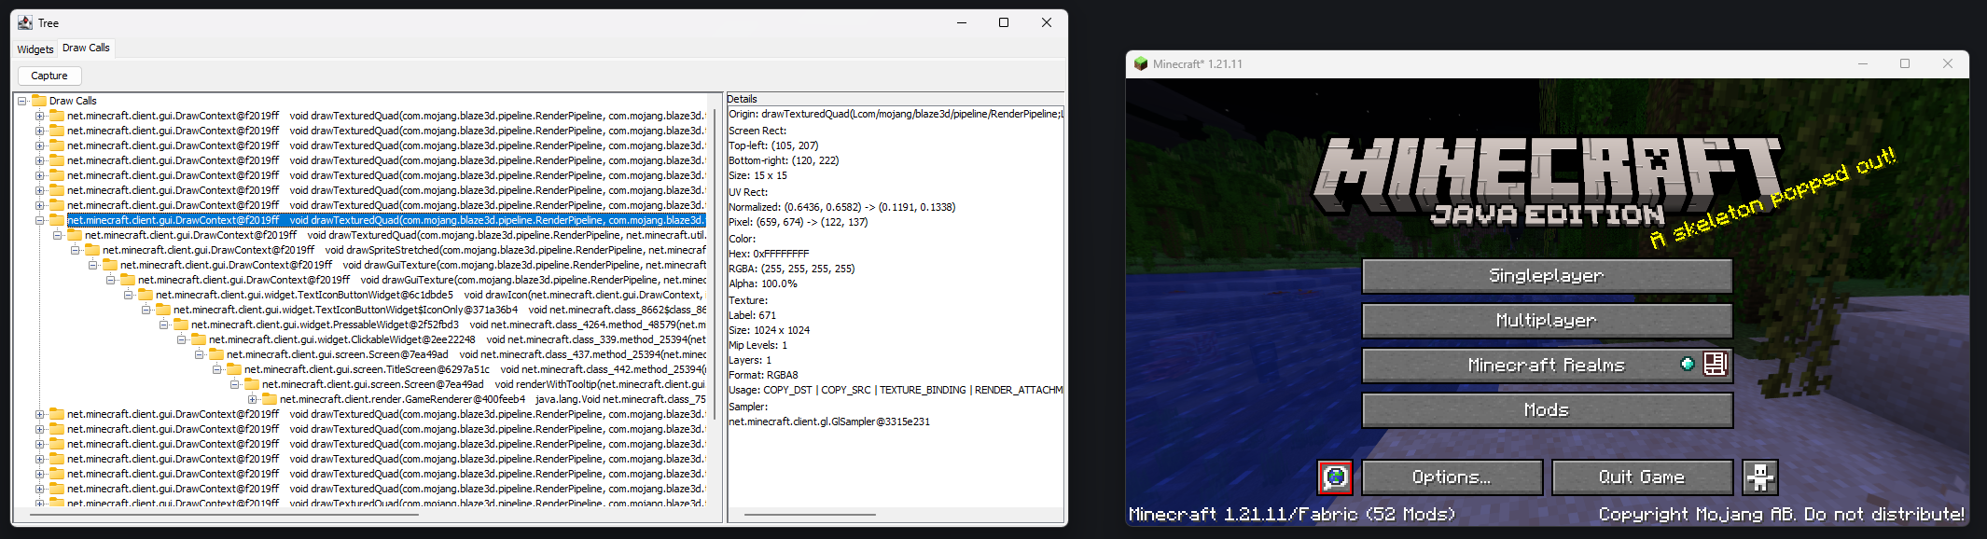This screenshot has width=1987, height=539.
Task: Click folder icon of the highlighted DrawContext row
Action: tap(57, 220)
